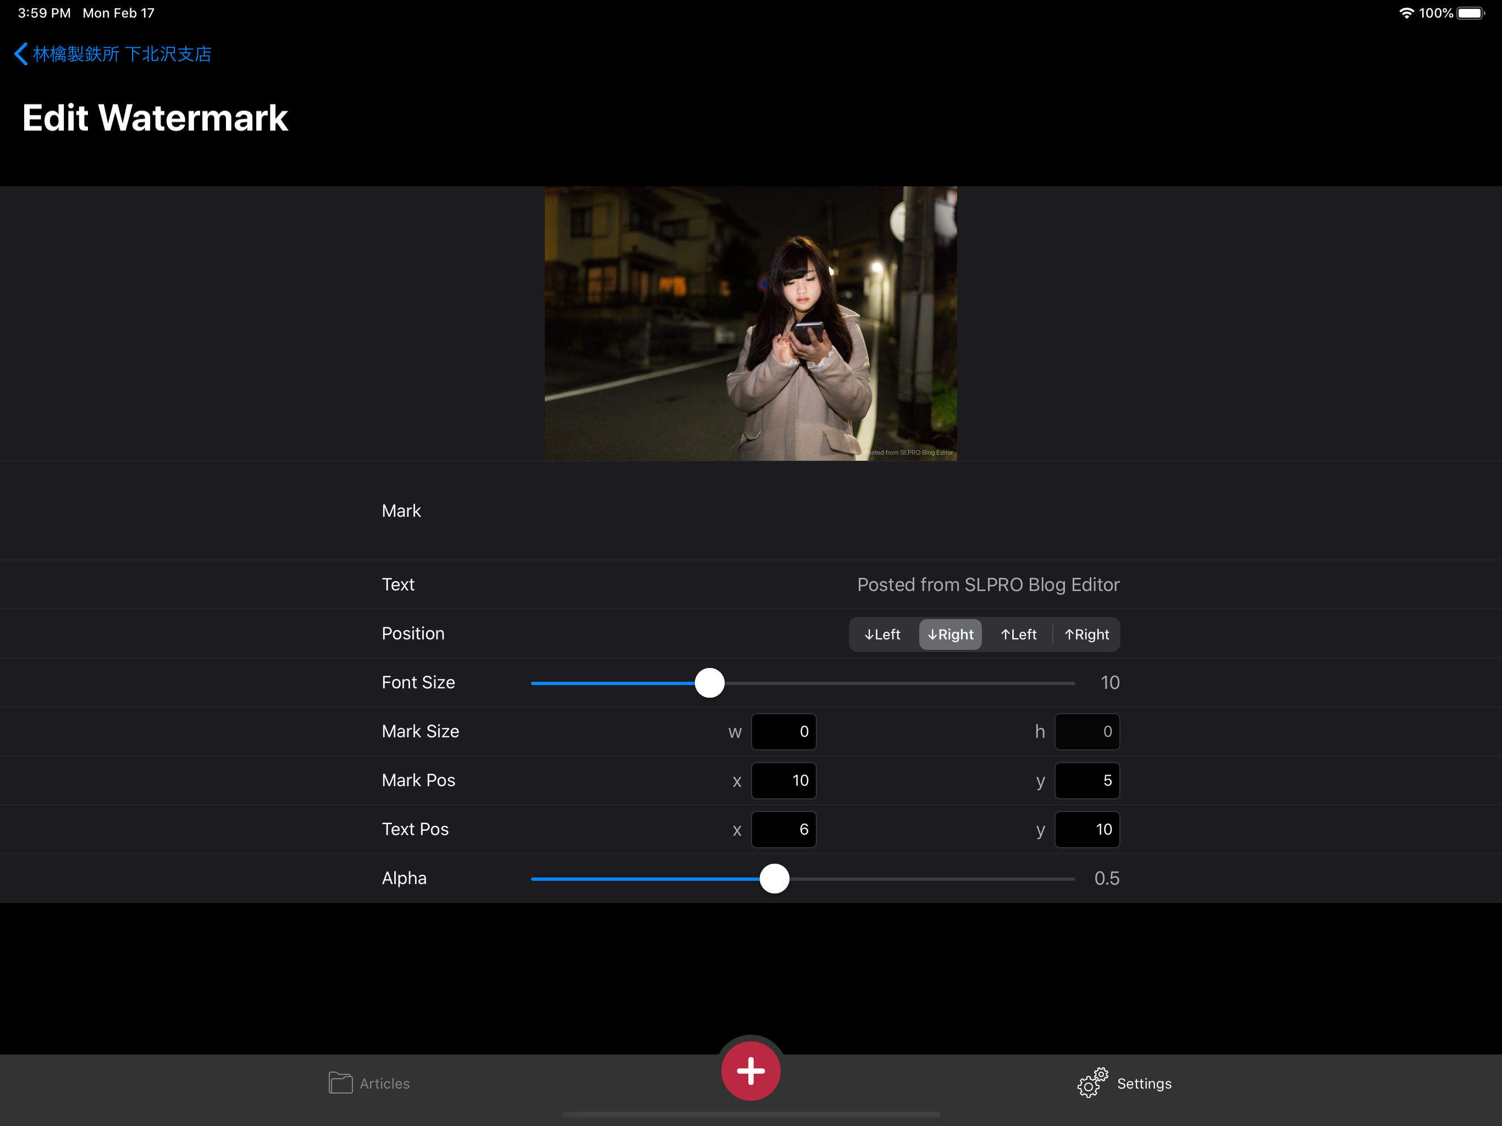Tap the red plus add button
Screen dimensions: 1502x1126
coord(750,1071)
